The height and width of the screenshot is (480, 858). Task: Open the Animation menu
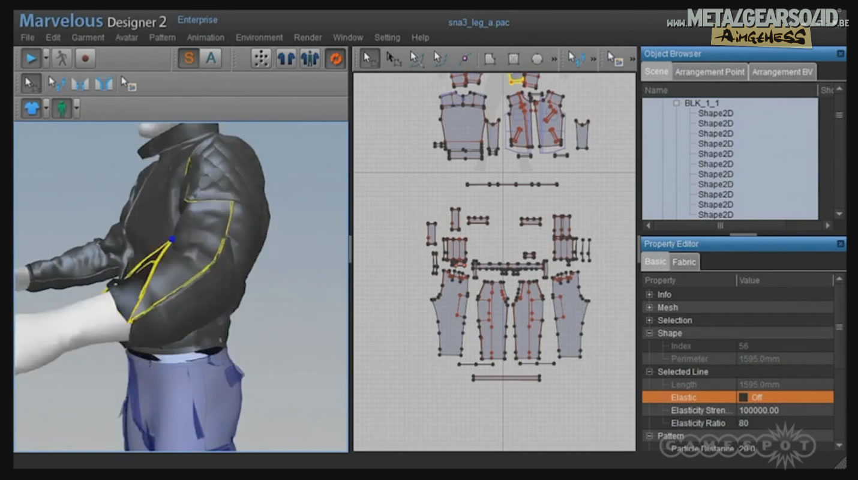[205, 37]
